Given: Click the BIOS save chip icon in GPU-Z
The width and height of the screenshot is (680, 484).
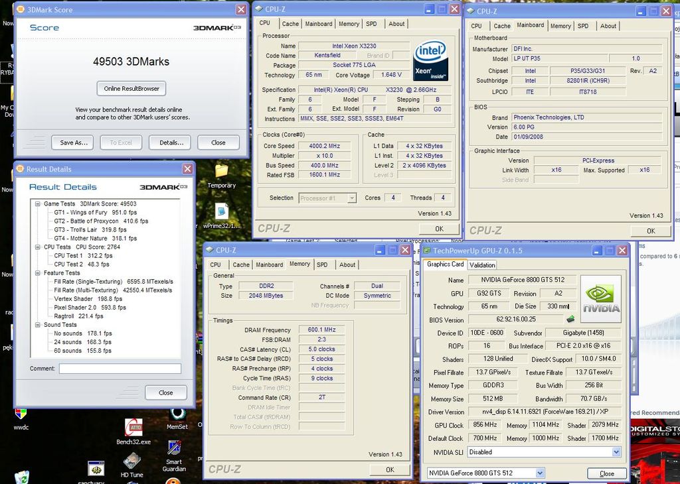Looking at the screenshot, I should [570, 319].
